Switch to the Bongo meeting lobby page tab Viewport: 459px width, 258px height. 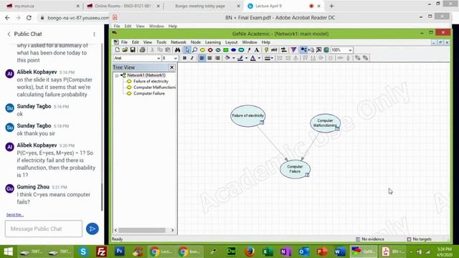200,6
